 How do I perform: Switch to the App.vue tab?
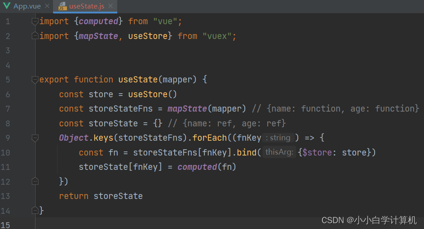27,6
